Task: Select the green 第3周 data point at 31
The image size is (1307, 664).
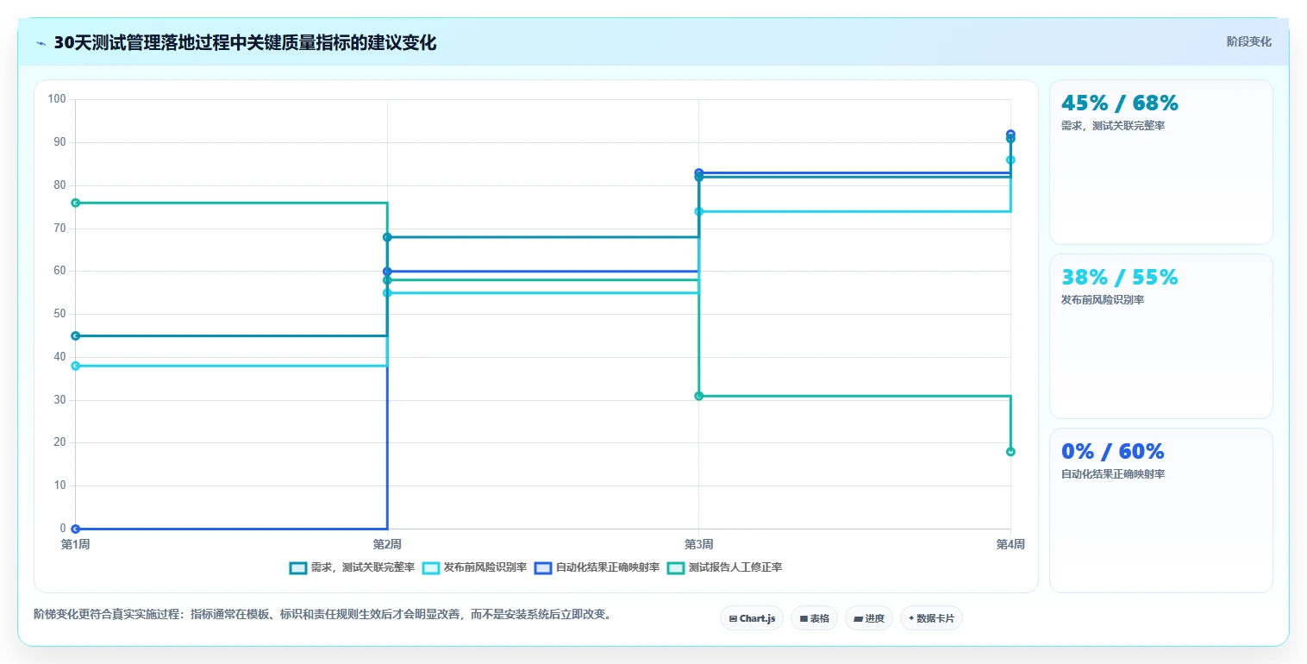Action: [698, 396]
